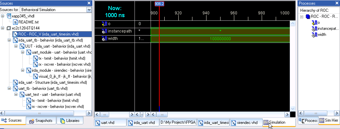Click the 'o' signal icon in waveform list
Viewport: 340px width, 129px height.
coord(104,24)
